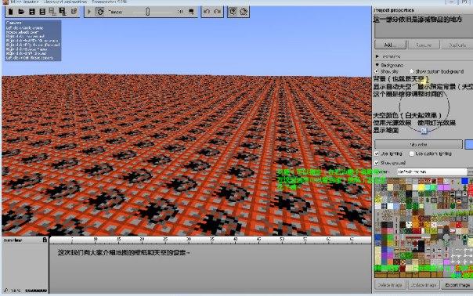Screen dimensions: 473x296
Task: Start animation playback with the play arrow
Action: [x=89, y=12]
